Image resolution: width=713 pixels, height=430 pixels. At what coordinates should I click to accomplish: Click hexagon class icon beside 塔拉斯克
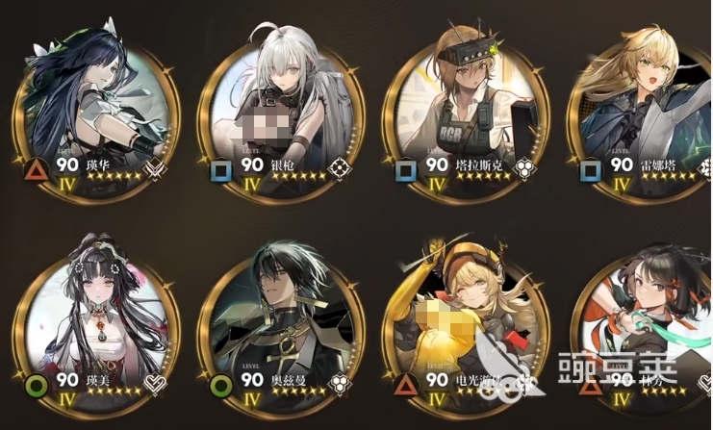523,168
